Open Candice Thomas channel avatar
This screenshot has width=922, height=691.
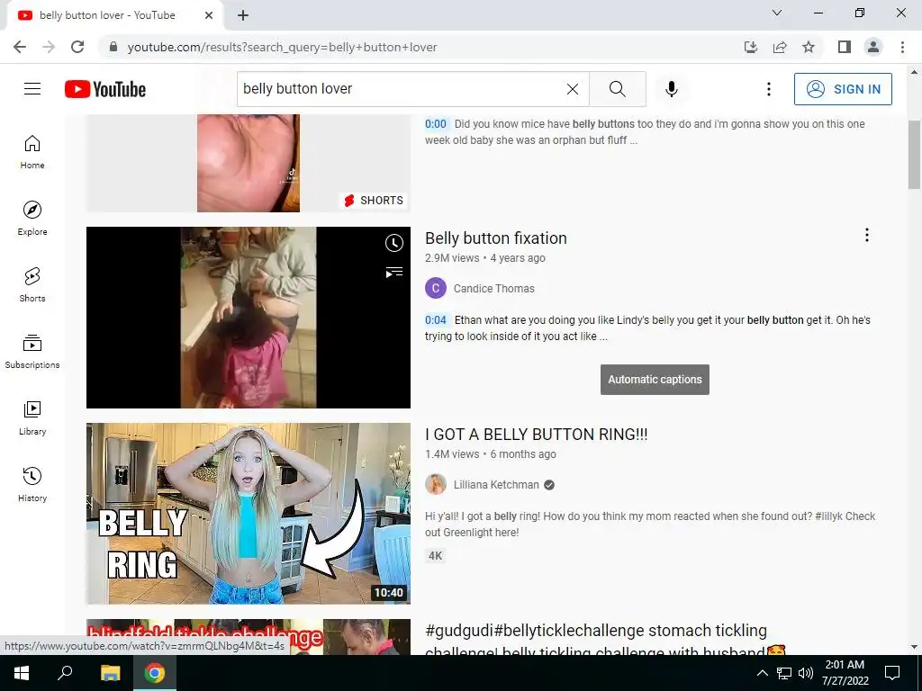[436, 289]
